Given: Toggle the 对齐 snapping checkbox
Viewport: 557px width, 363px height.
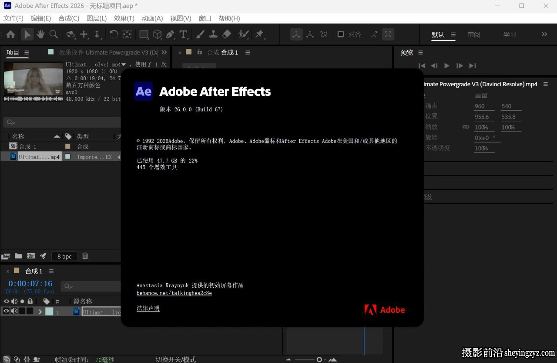Looking at the screenshot, I should point(341,34).
